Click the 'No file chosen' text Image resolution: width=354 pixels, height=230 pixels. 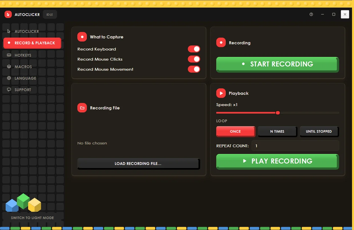92,143
